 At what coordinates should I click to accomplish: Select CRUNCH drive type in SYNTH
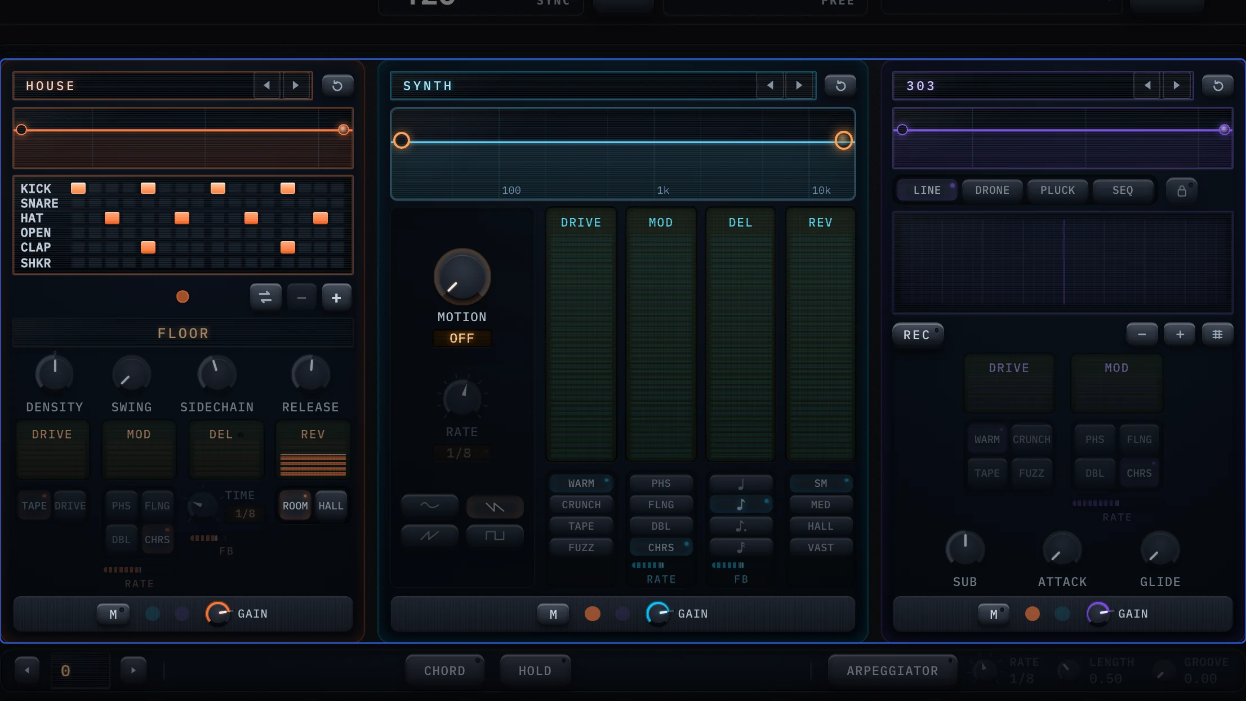click(x=581, y=505)
